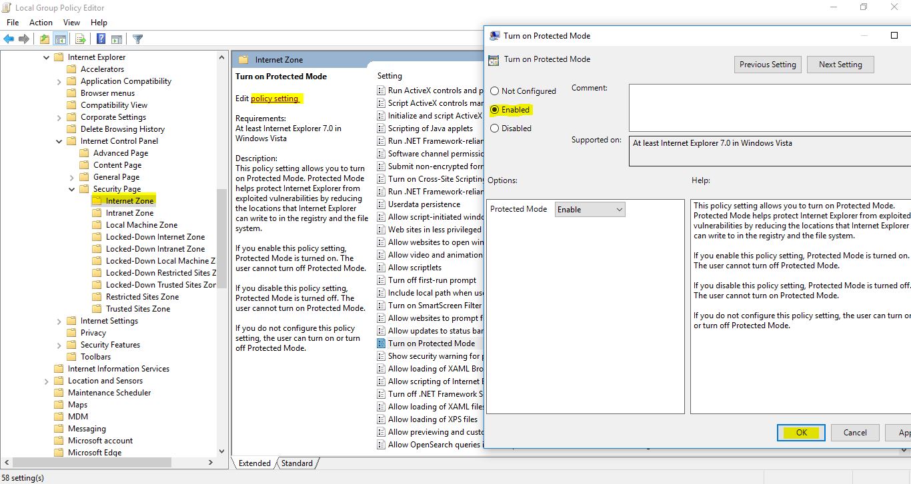Collapse the Internet Control Panel tree node
Screen dimensions: 911x484
(x=59, y=140)
